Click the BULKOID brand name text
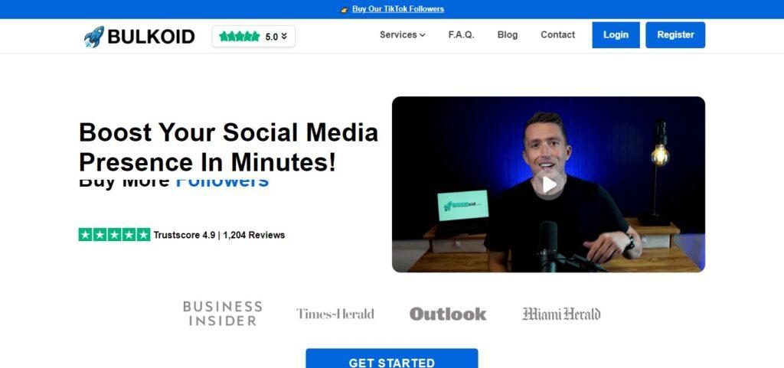The width and height of the screenshot is (784, 368). coord(151,37)
